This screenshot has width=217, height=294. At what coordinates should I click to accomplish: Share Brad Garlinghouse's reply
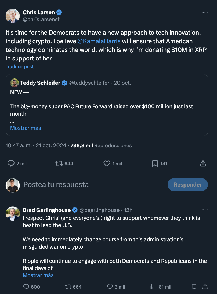click(205, 287)
